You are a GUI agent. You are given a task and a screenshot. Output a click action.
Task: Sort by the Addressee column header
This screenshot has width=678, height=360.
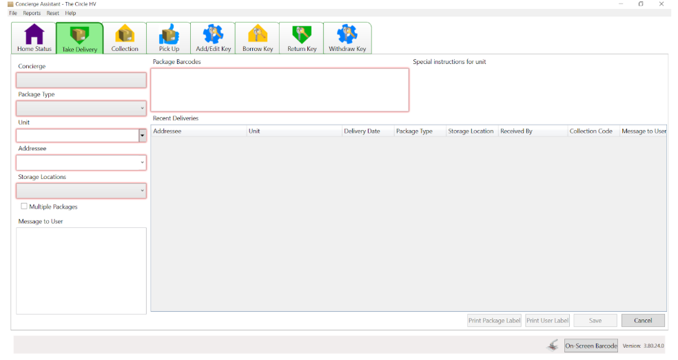[198, 131]
